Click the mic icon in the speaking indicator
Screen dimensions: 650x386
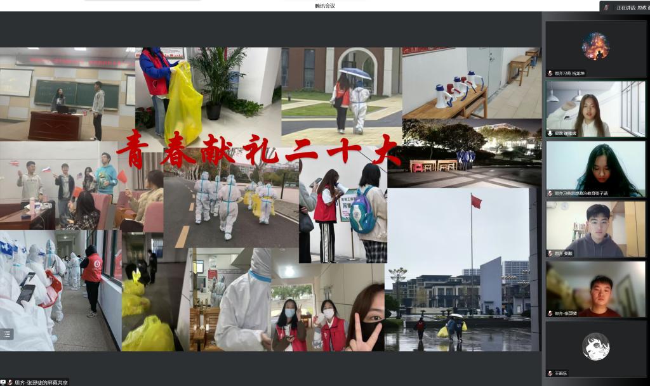coord(607,8)
